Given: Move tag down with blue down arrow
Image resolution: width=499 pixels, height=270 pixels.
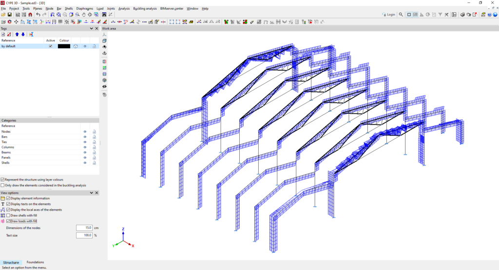Looking at the screenshot, I should pyautogui.click(x=23, y=35).
